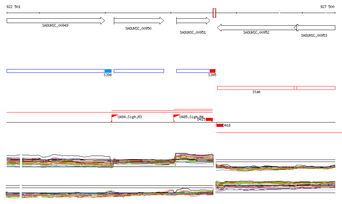Click the U484.SigA.M3 text label
This screenshot has width=342, height=204.
point(130,117)
